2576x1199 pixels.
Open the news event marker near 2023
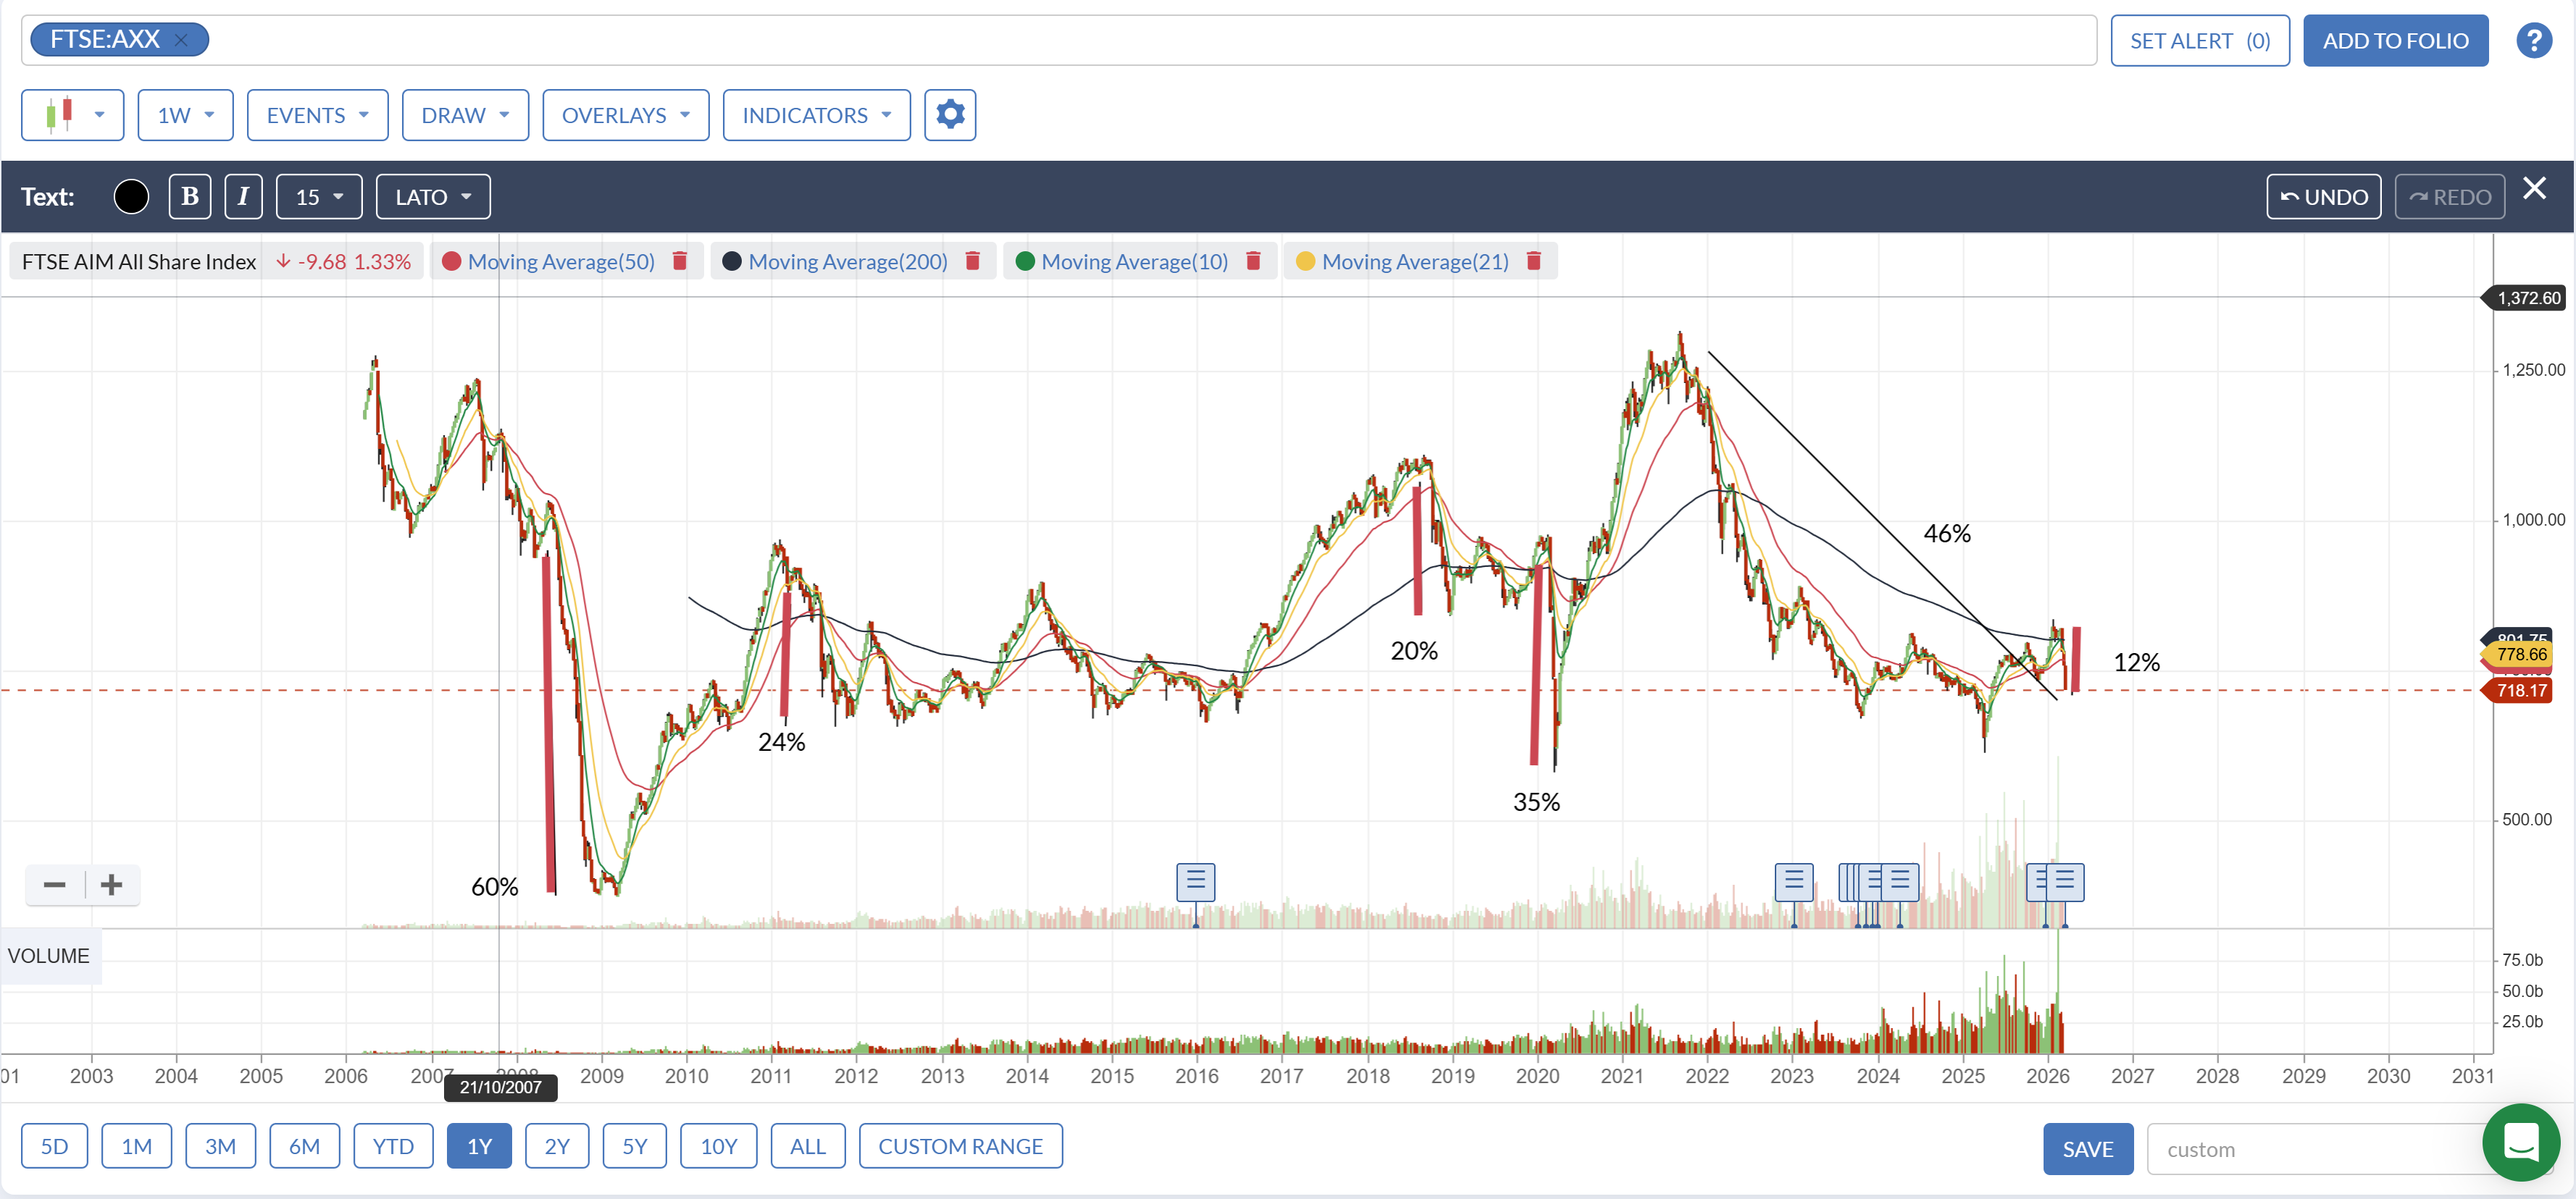pyautogui.click(x=1793, y=883)
